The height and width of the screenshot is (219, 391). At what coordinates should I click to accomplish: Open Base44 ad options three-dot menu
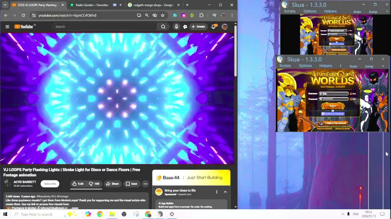pos(217,192)
